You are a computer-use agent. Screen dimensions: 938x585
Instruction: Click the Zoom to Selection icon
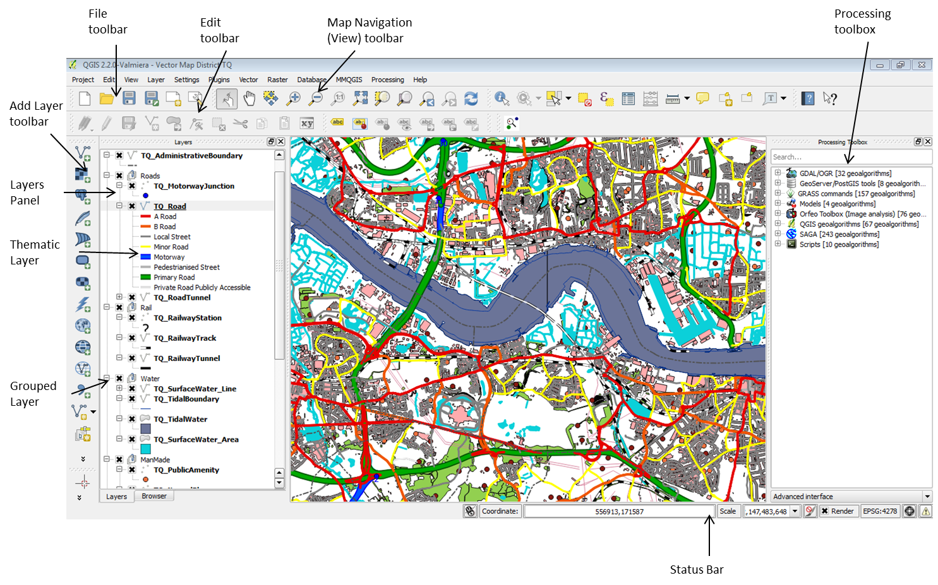(382, 98)
